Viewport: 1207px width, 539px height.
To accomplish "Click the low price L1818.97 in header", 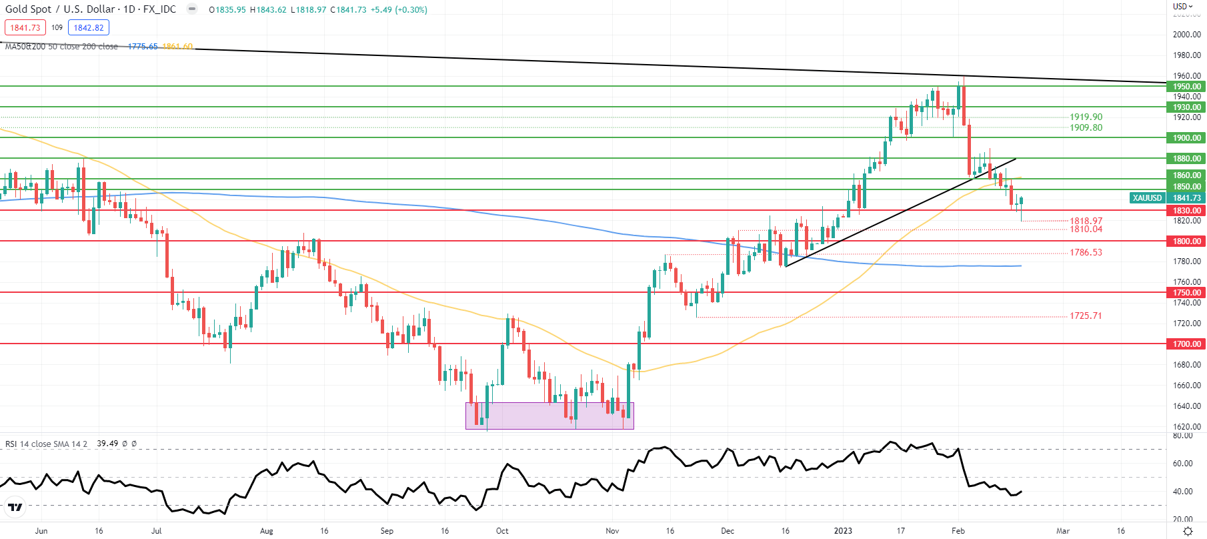I will [309, 9].
